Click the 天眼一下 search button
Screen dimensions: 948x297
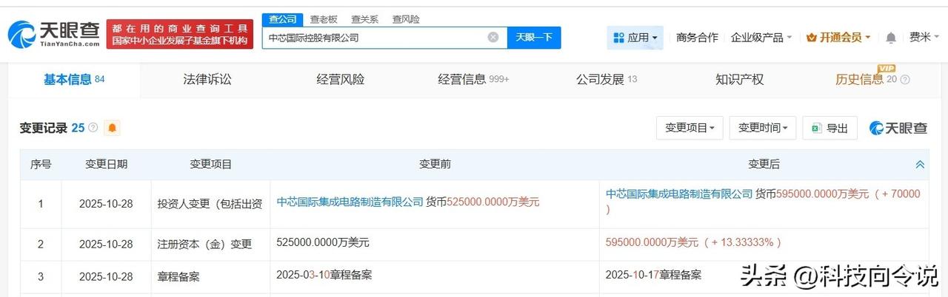[x=534, y=37]
